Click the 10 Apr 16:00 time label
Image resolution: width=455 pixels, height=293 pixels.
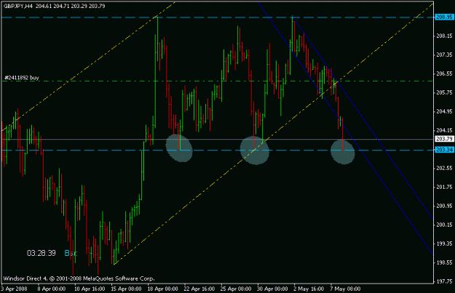90,289
